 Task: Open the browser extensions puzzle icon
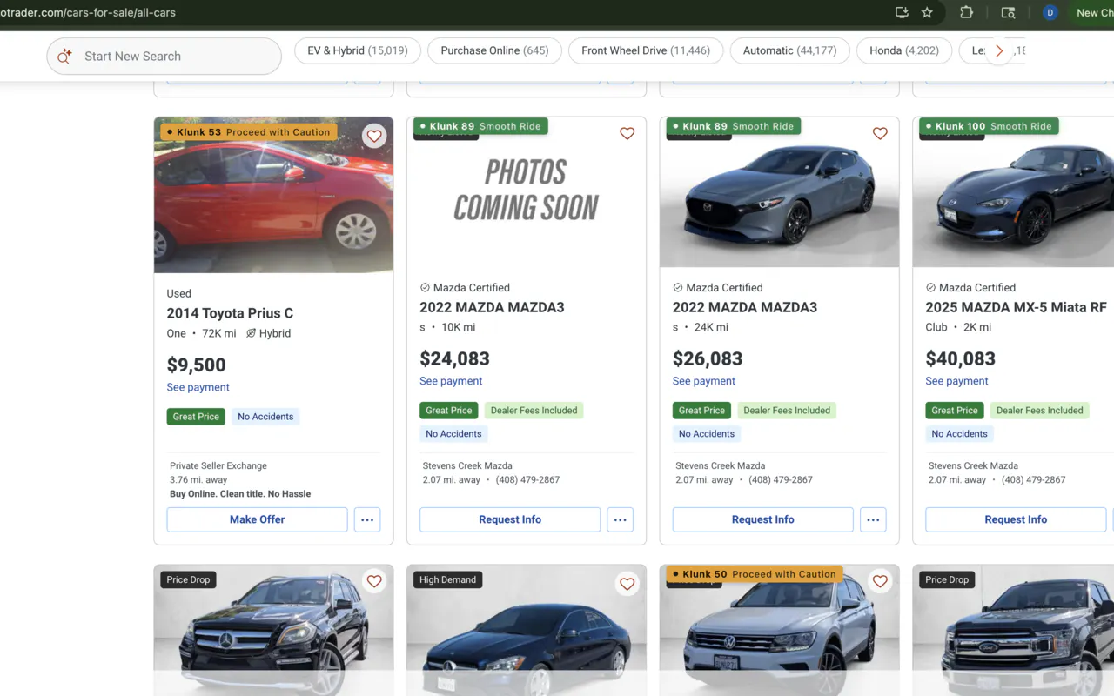coord(966,12)
